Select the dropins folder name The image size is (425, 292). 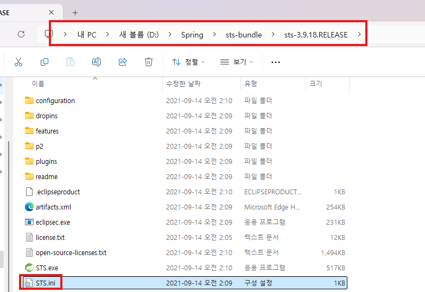47,116
